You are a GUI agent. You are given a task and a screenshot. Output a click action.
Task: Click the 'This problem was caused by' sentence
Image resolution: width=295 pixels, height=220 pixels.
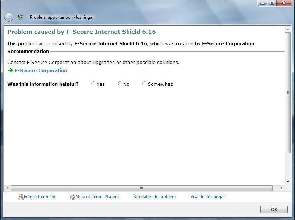point(132,44)
